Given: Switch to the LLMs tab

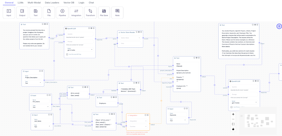Looking at the screenshot, I should 20,3.
